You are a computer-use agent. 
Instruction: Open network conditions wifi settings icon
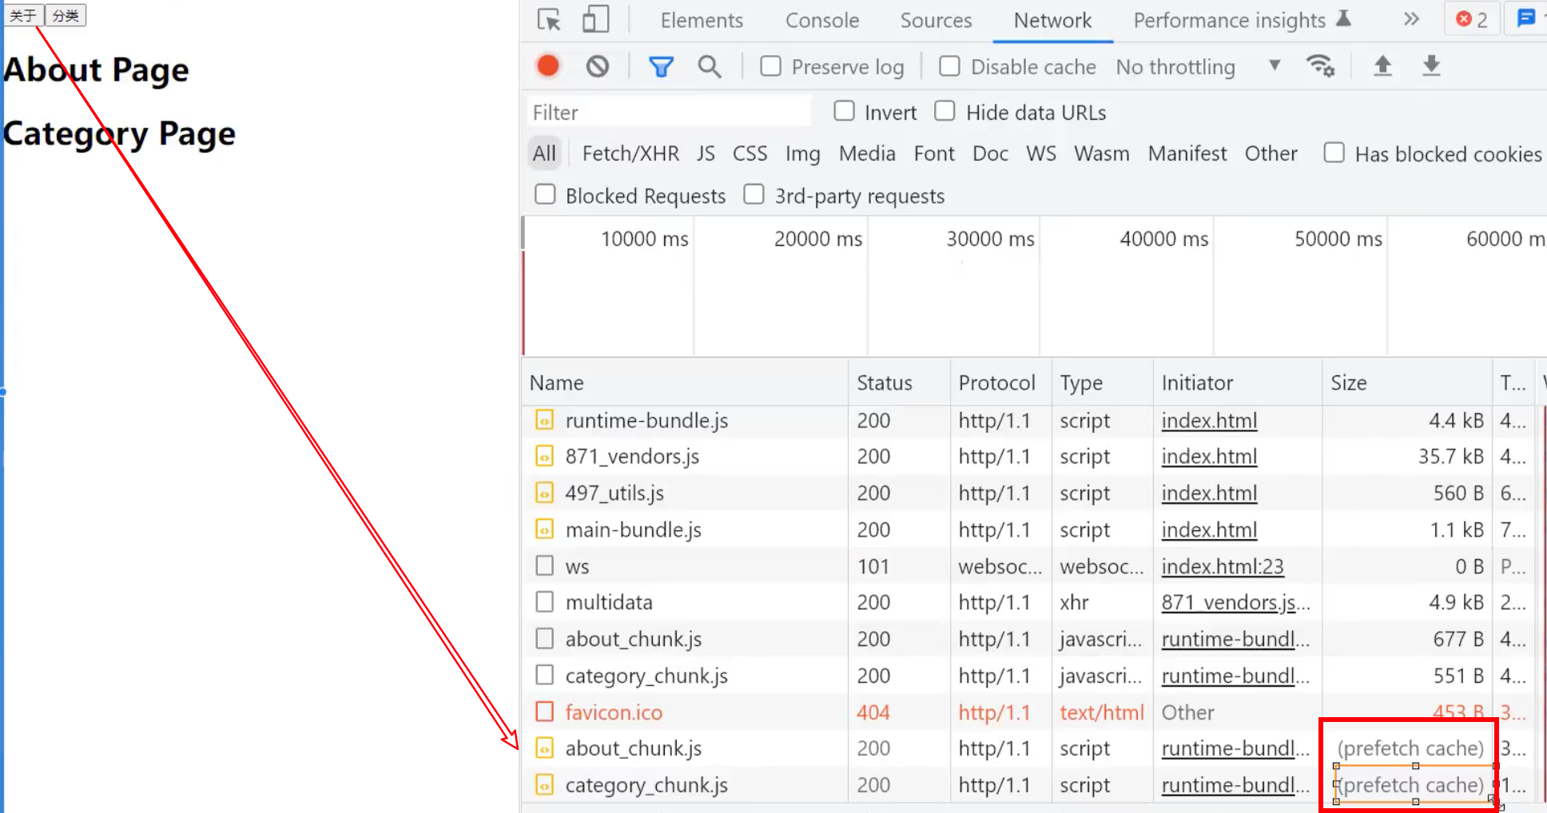coord(1320,66)
